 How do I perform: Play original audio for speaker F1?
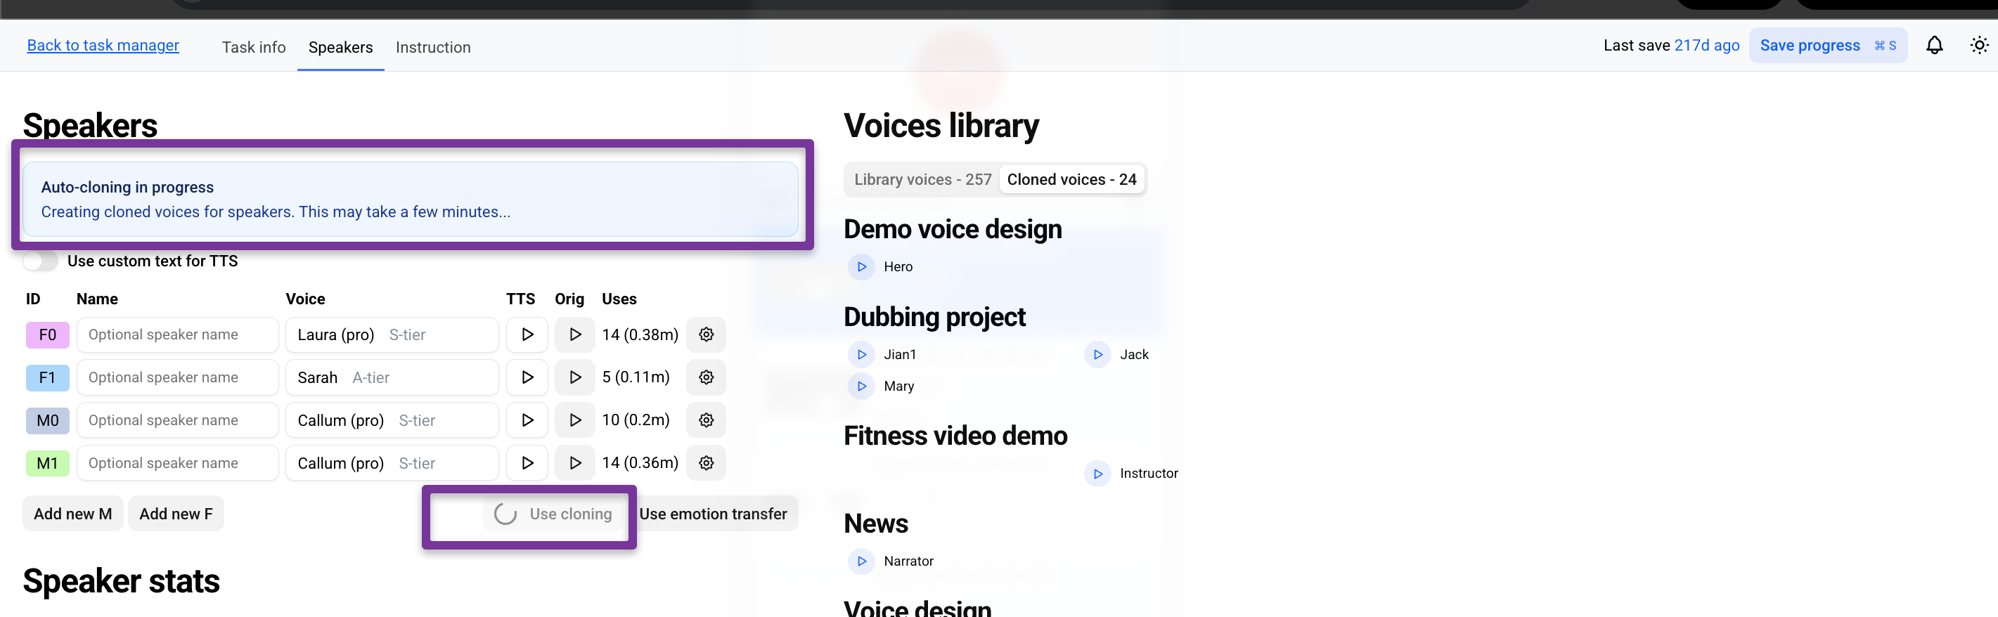point(575,377)
